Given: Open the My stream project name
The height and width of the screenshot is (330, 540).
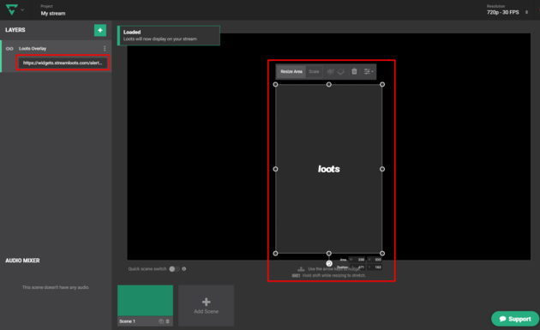Looking at the screenshot, I should coord(53,14).
